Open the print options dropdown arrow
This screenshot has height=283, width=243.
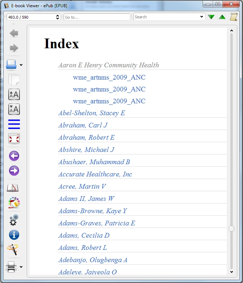[21, 267]
